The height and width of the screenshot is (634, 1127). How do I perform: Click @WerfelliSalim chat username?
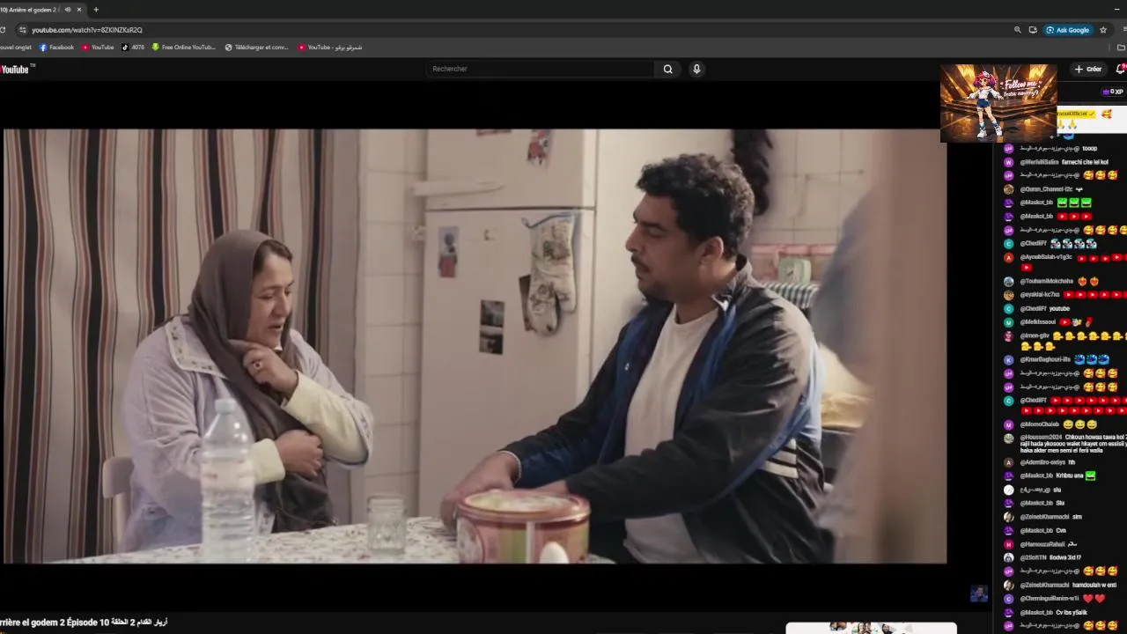pos(1039,162)
